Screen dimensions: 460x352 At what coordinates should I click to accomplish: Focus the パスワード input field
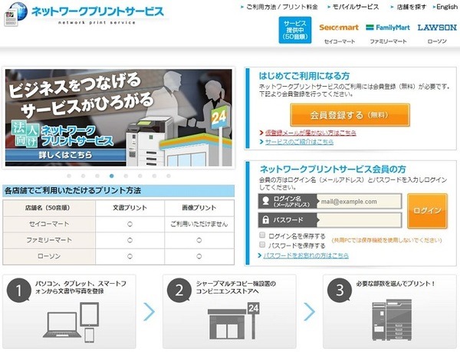pos(360,220)
